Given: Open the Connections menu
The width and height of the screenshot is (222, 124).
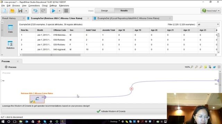Looking at the screenshot, I should [34, 6].
